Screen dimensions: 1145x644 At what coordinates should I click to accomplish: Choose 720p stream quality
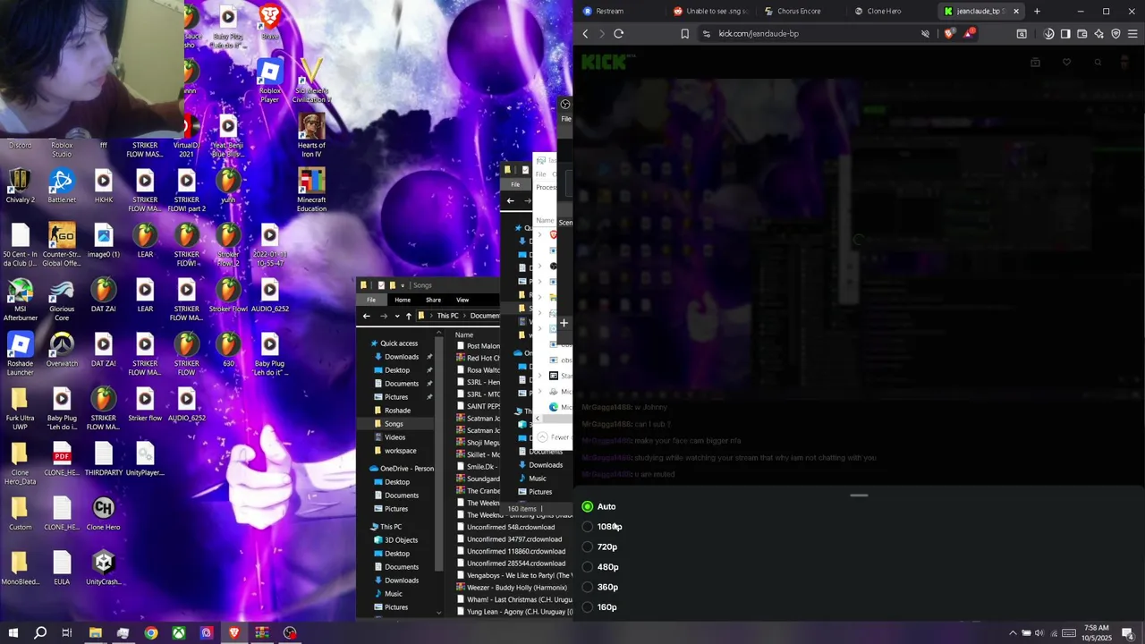599,547
